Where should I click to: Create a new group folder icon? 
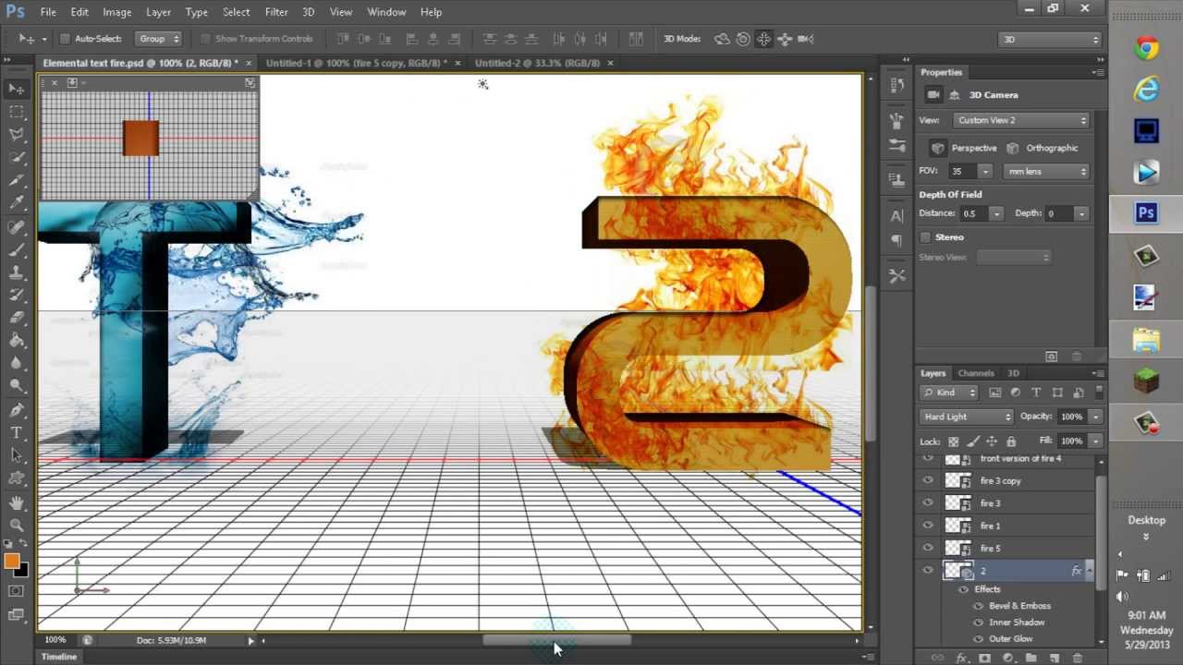1031,658
